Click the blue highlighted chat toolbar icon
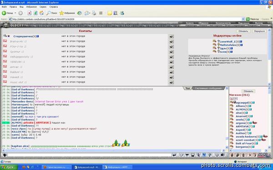This screenshot has height=170, width=273. point(204,155)
